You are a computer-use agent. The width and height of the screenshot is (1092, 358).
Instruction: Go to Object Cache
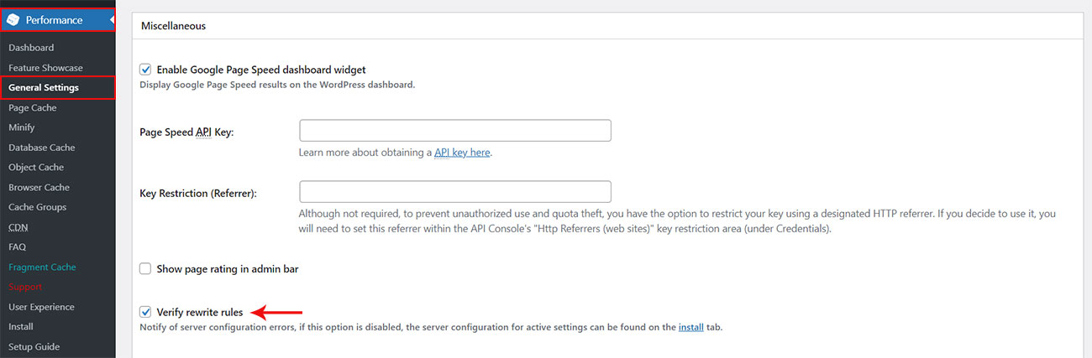click(36, 168)
